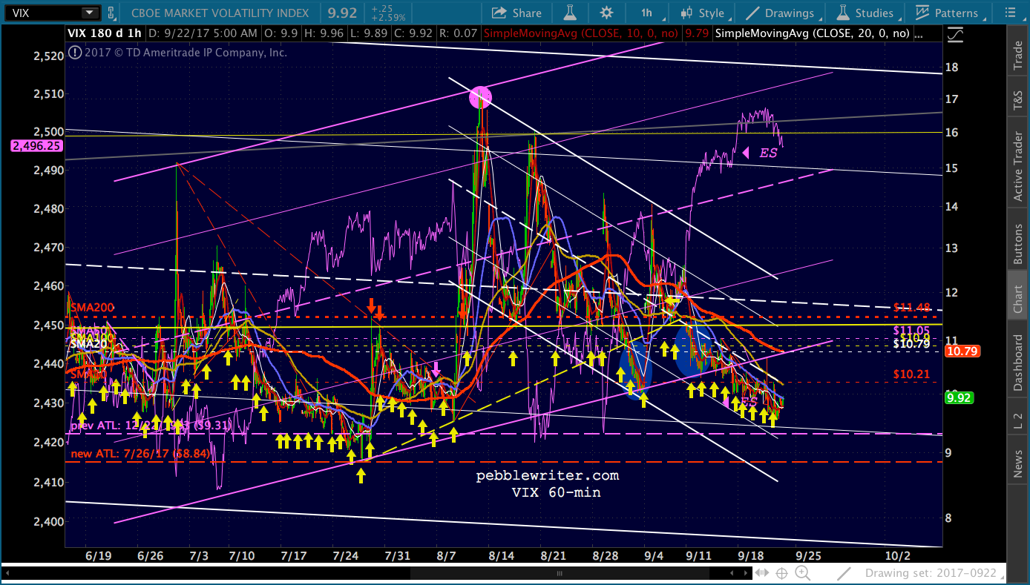Switch to the Trade side tab
The height and width of the screenshot is (585, 1030).
click(1018, 56)
